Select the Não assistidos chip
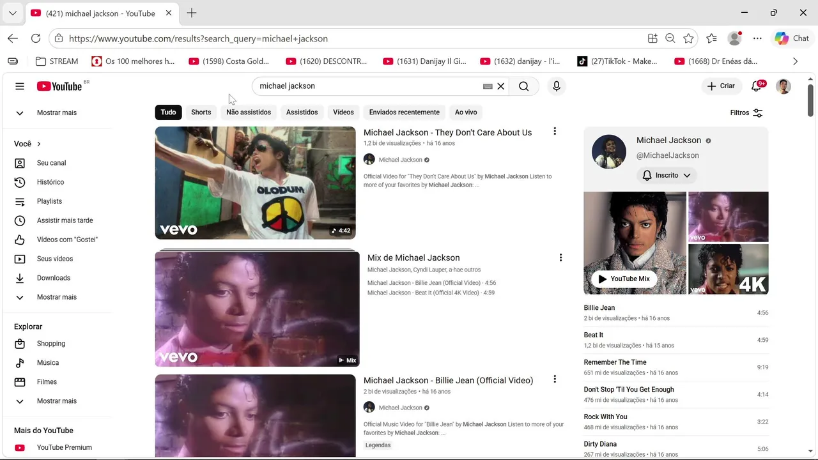 249,112
